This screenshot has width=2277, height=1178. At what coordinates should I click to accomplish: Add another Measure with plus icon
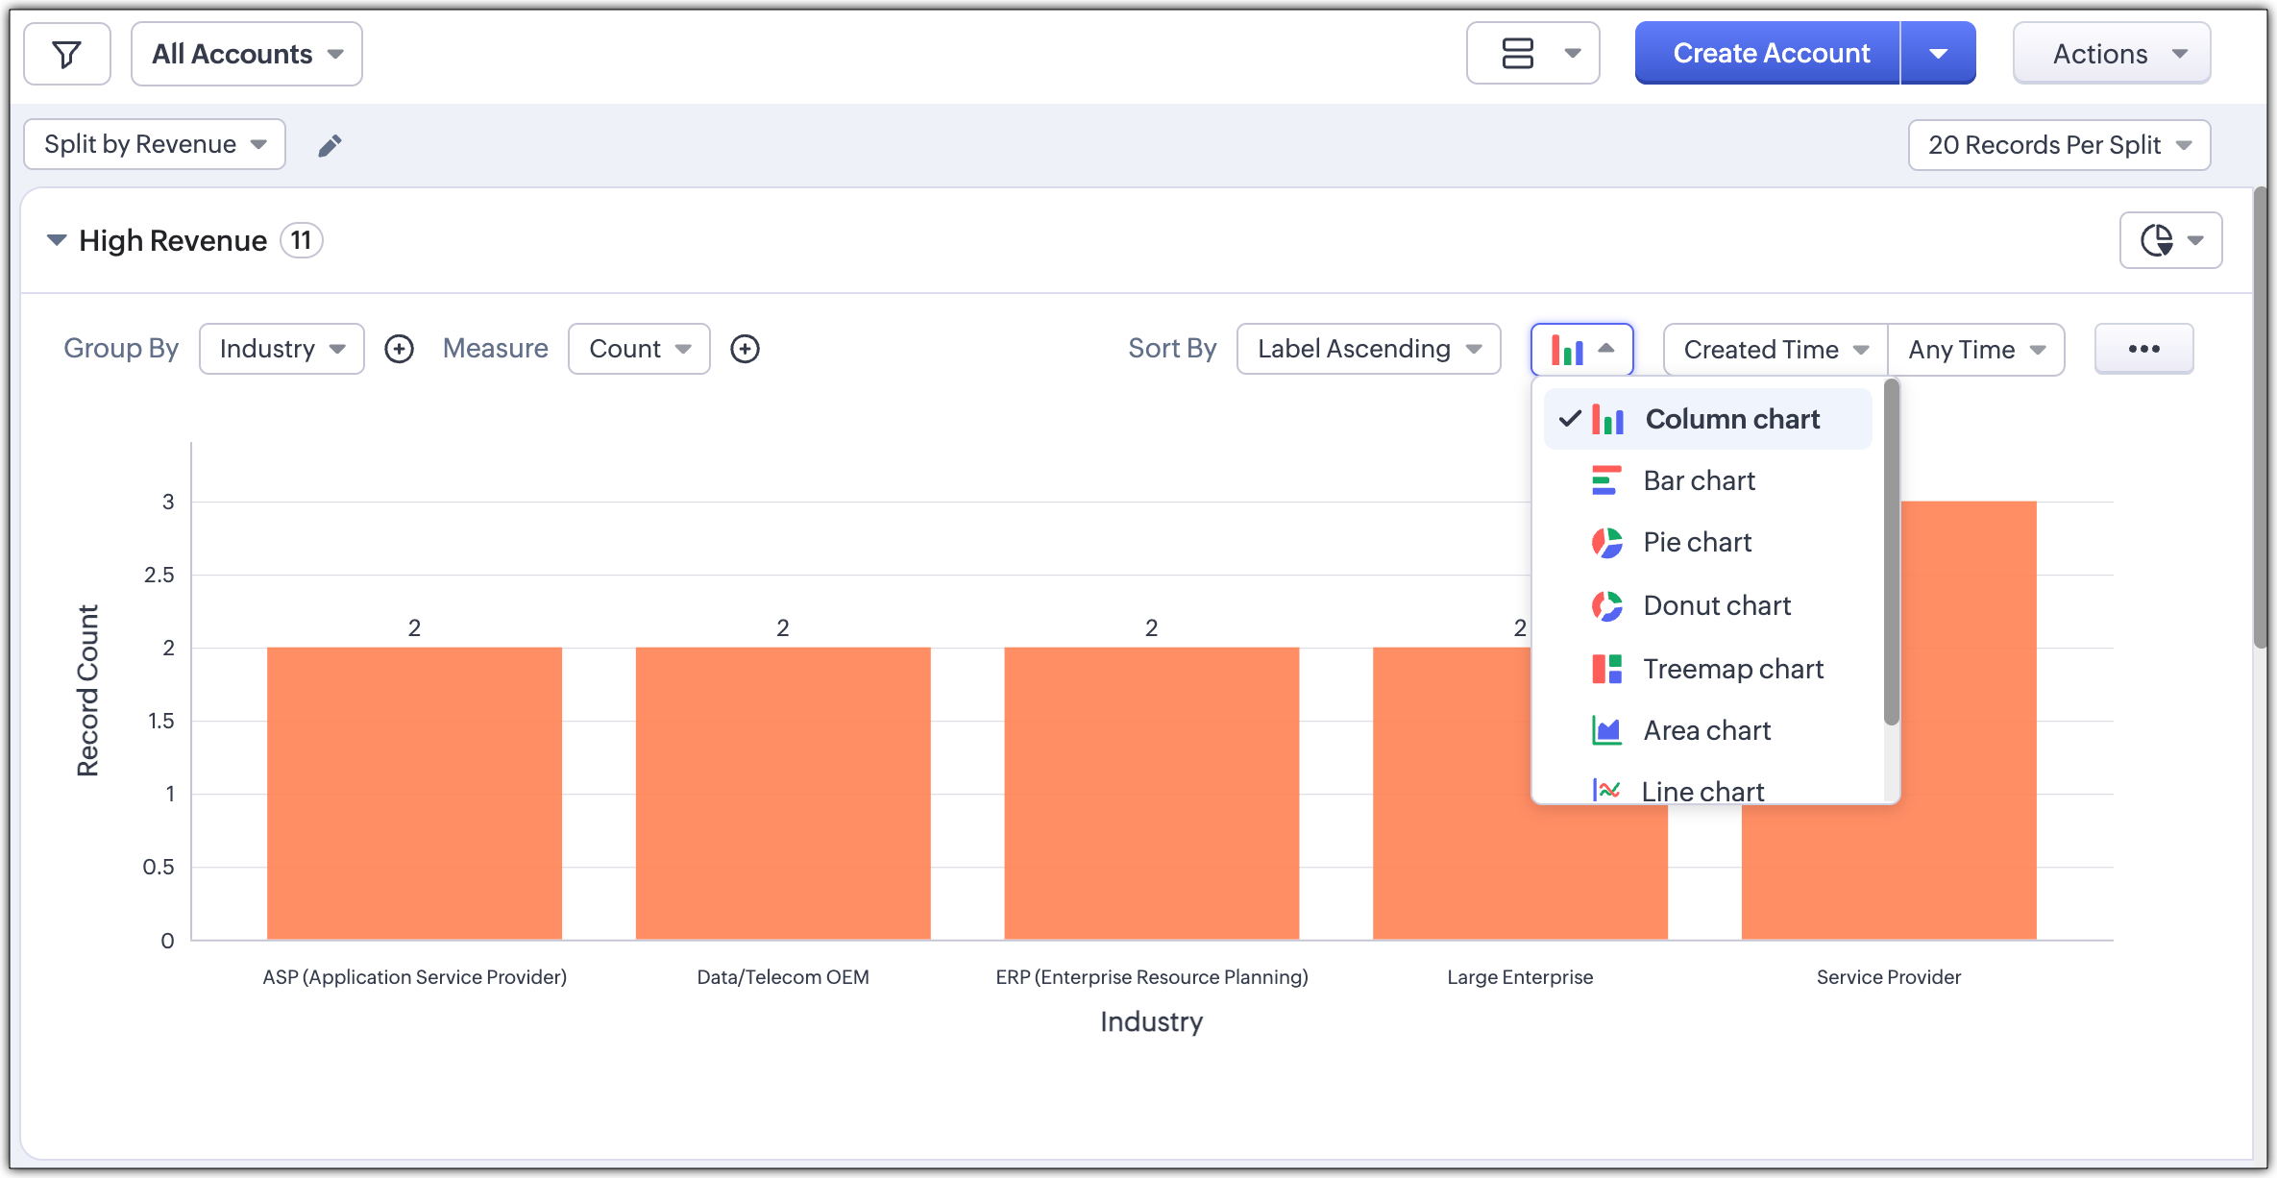point(745,349)
